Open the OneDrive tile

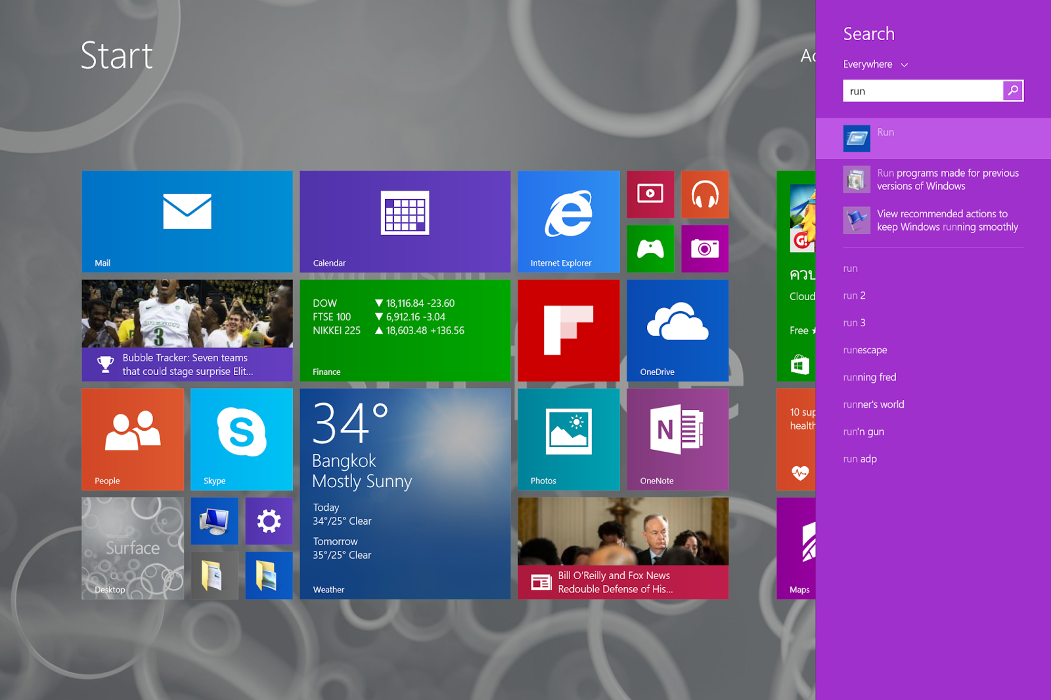pos(678,330)
